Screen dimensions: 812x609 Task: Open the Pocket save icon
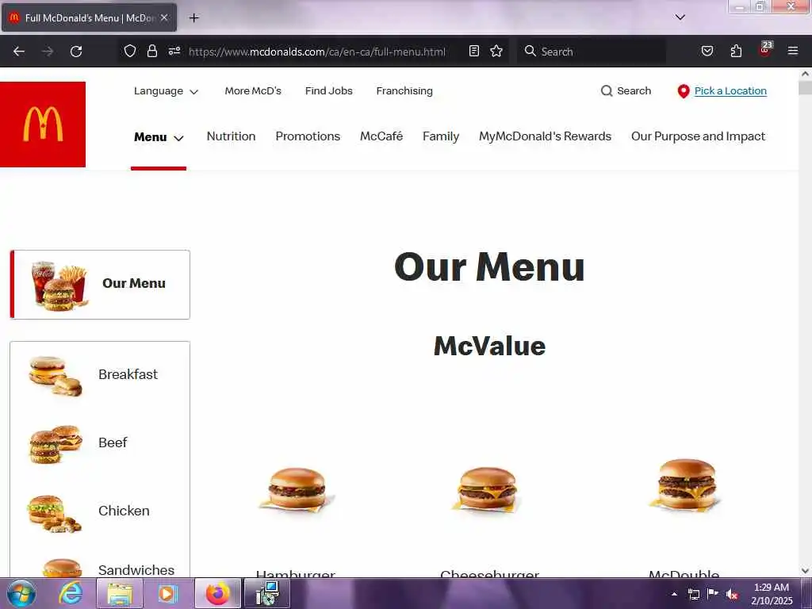(707, 51)
